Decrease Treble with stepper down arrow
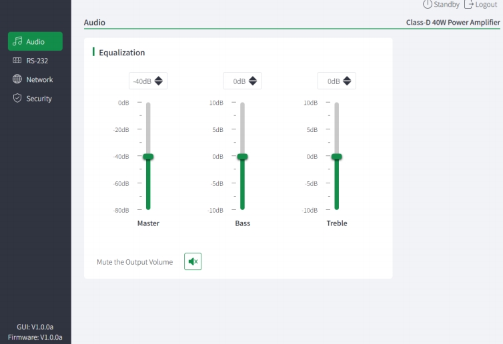This screenshot has height=344, width=503. [x=347, y=83]
